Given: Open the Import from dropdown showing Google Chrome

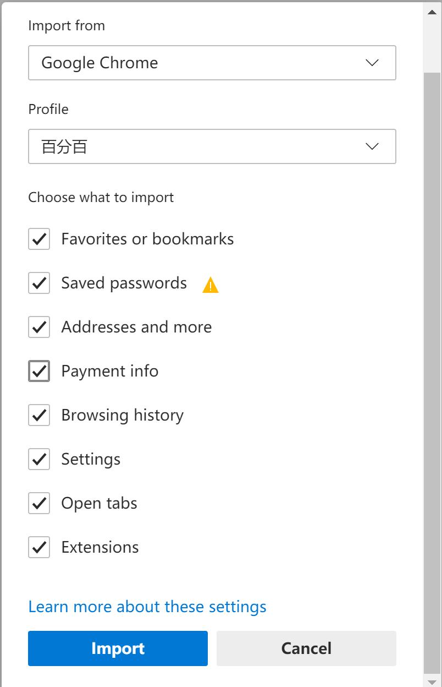Looking at the screenshot, I should tap(212, 63).
